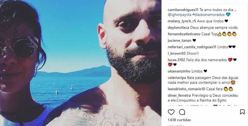Open melany_lynch_r5 commenter profile
The width and height of the screenshot is (248, 126).
[182, 21]
